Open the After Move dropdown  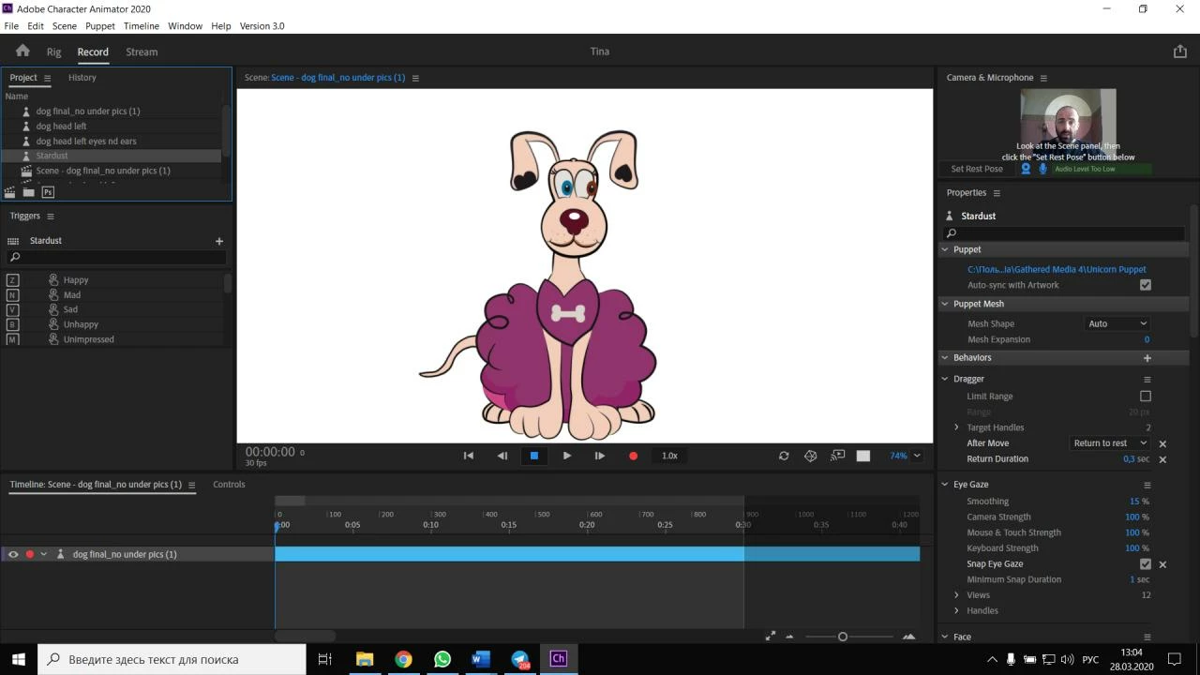click(x=1110, y=443)
